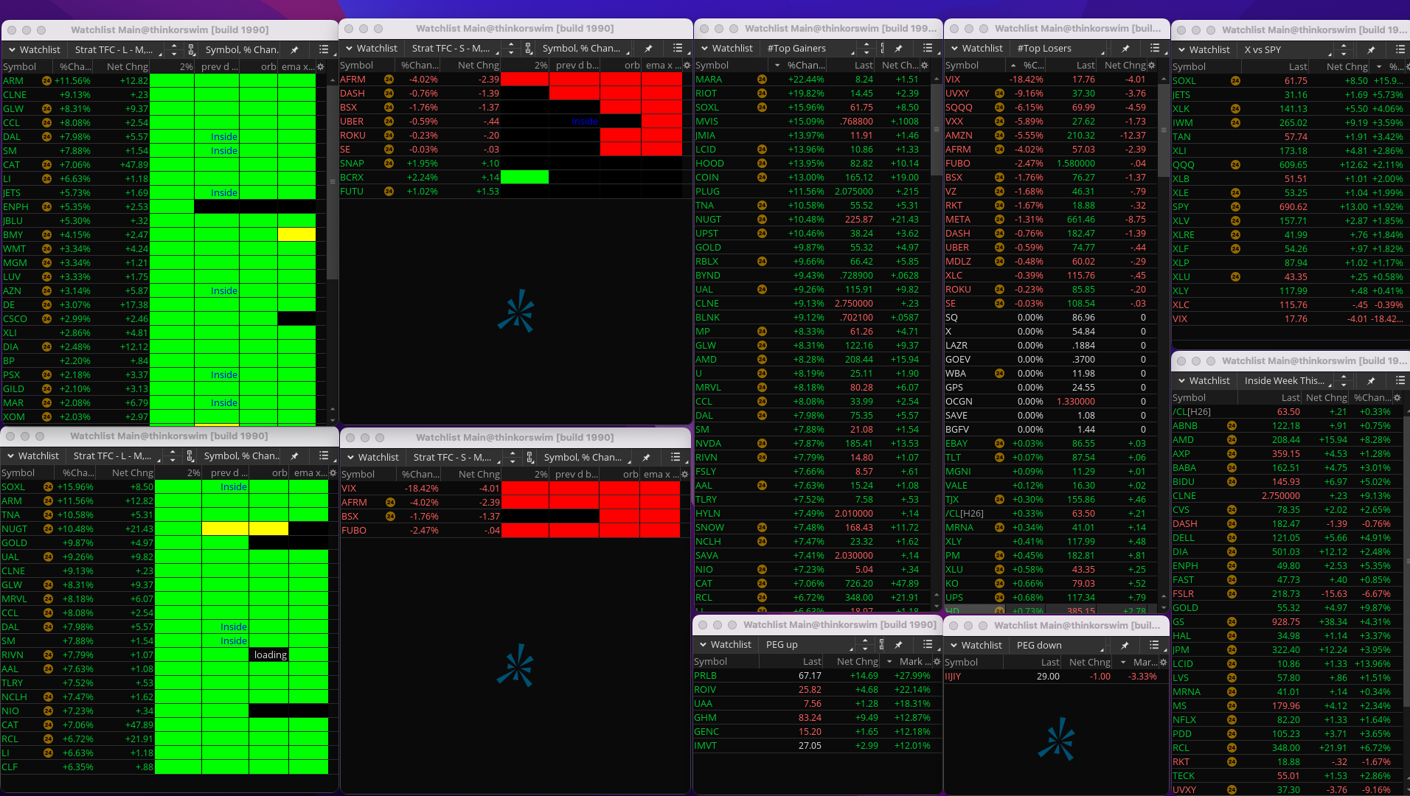Viewport: 1410px width, 796px height.
Task: Select NVDA symbol in Top Gainers list
Action: [x=708, y=444]
